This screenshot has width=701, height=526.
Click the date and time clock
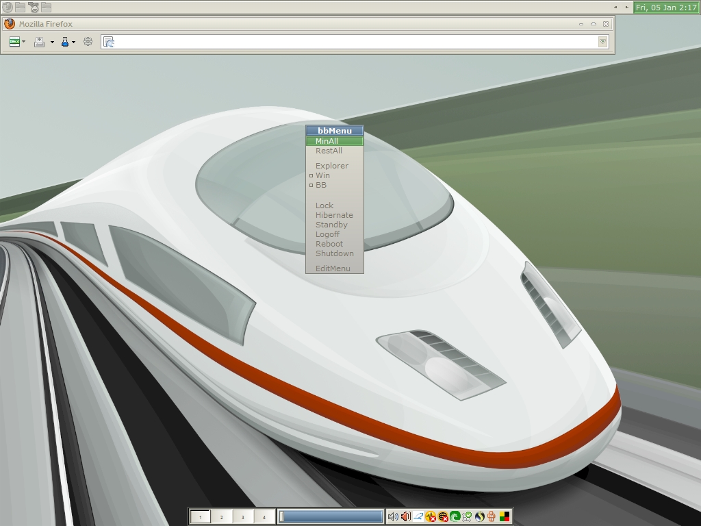[666, 7]
